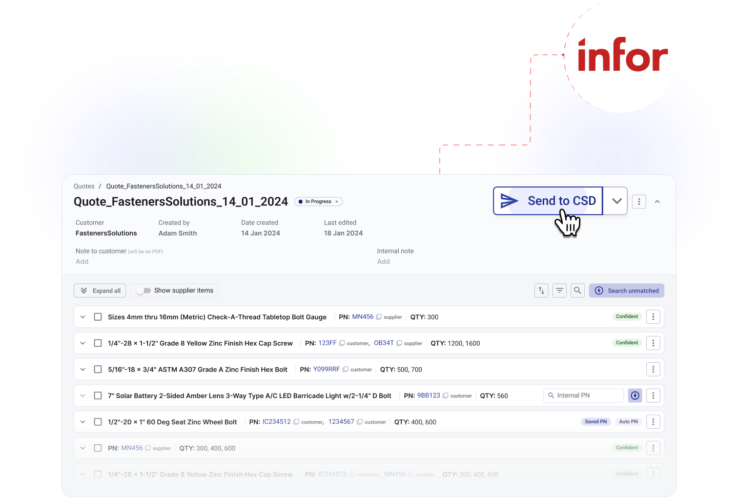This screenshot has width=738, height=499.
Task: Copy part number Y099RRF
Action: click(345, 369)
